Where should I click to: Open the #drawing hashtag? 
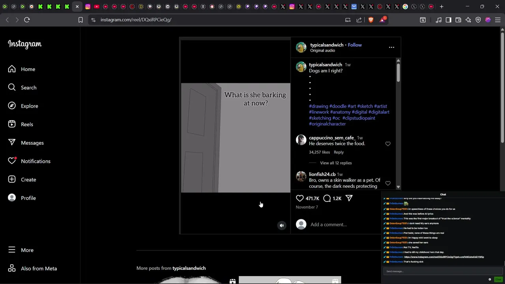pos(318,106)
